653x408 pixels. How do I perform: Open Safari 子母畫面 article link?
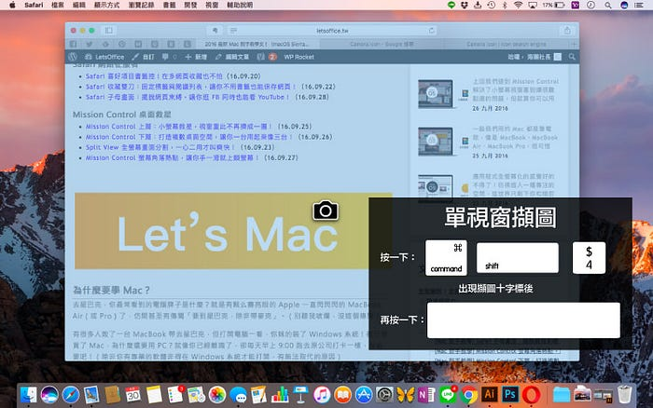(188, 97)
